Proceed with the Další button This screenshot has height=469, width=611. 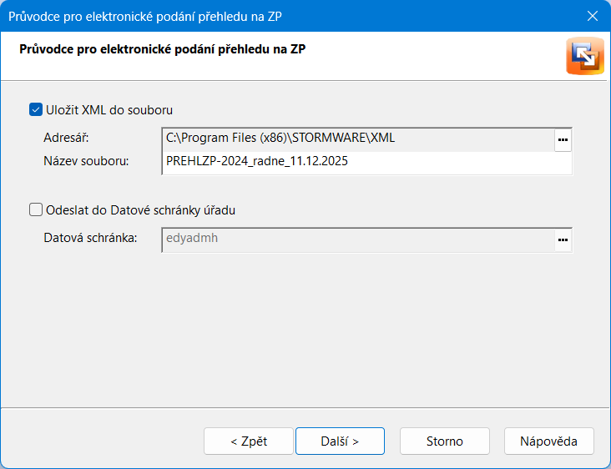340,441
